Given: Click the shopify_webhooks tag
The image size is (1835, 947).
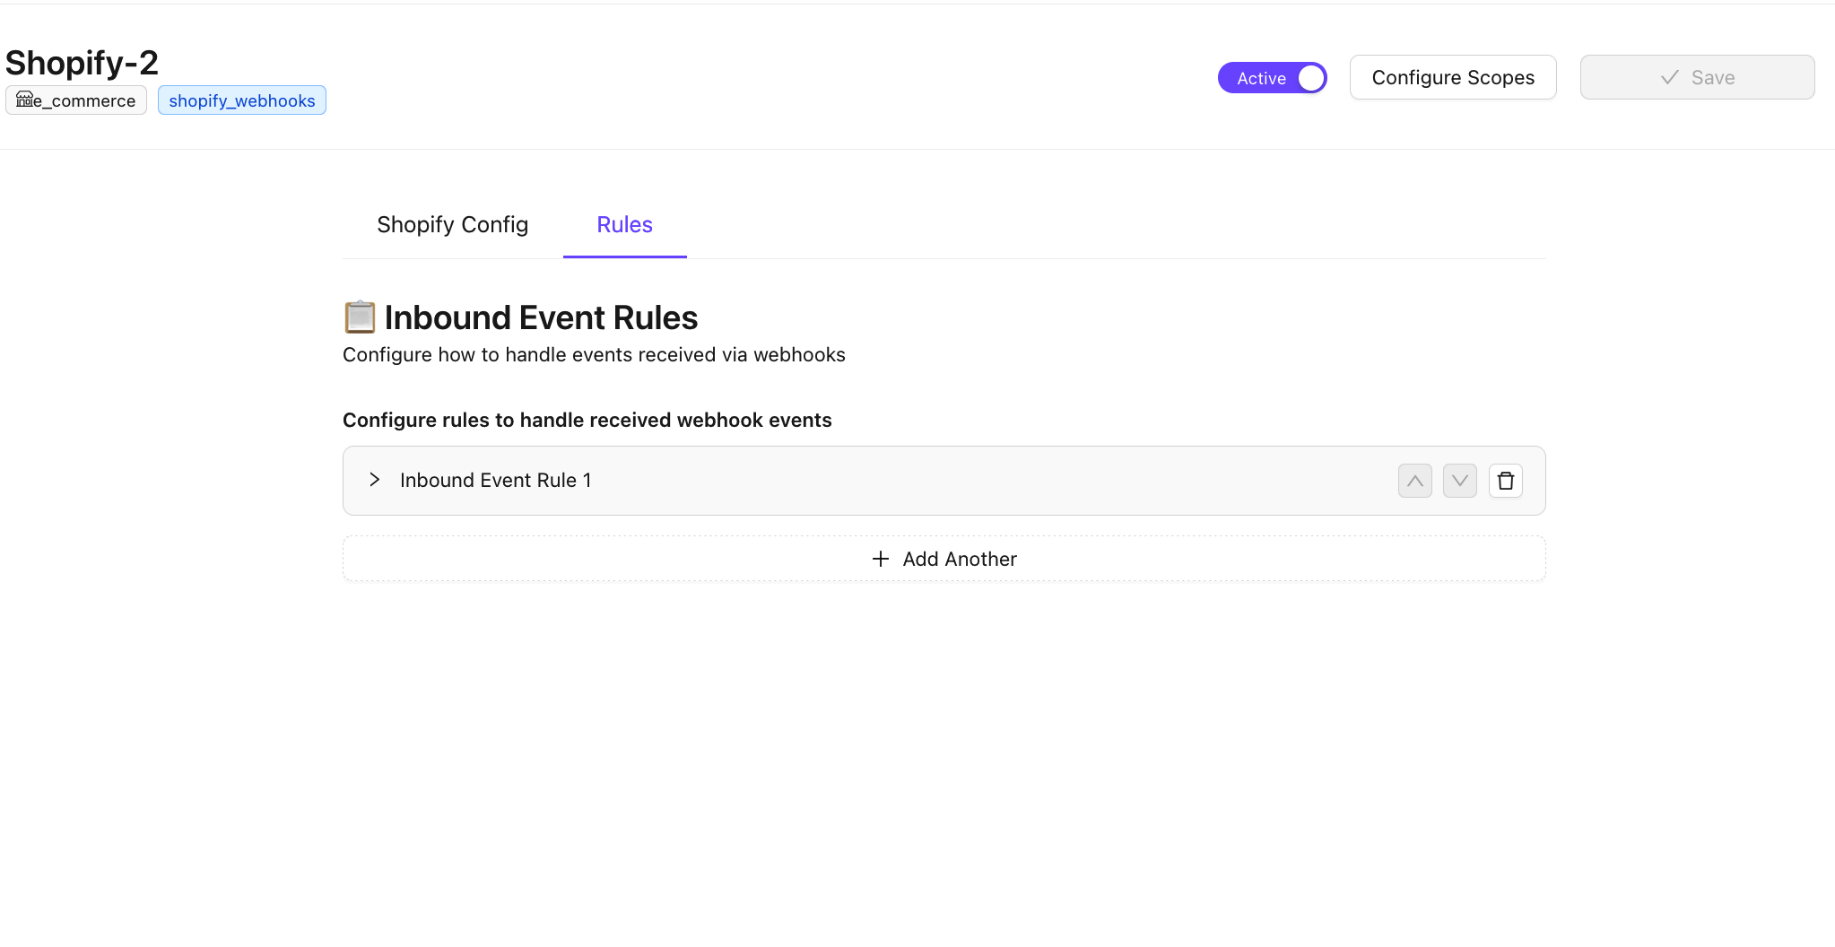Looking at the screenshot, I should pyautogui.click(x=242, y=100).
